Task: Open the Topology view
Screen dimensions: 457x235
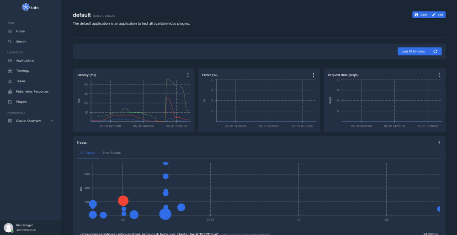Action: [22, 71]
